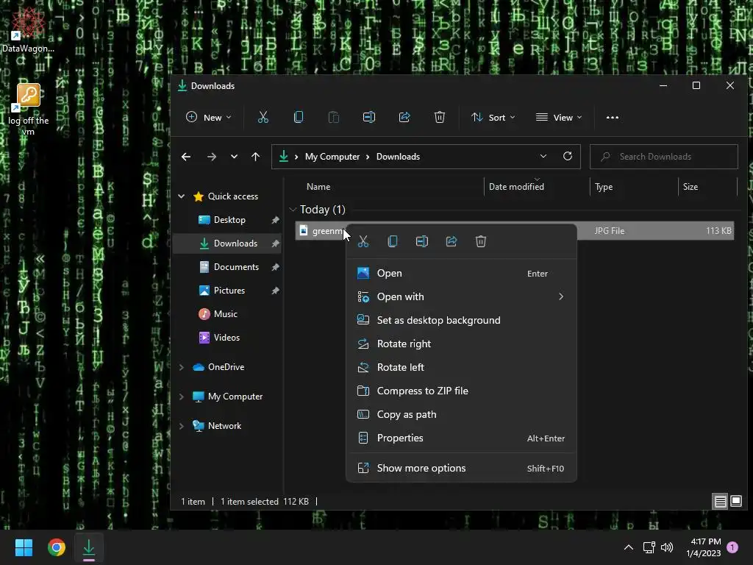Viewport: 753px width, 565px height.
Task: Select Copy as path
Action: [x=461, y=415]
